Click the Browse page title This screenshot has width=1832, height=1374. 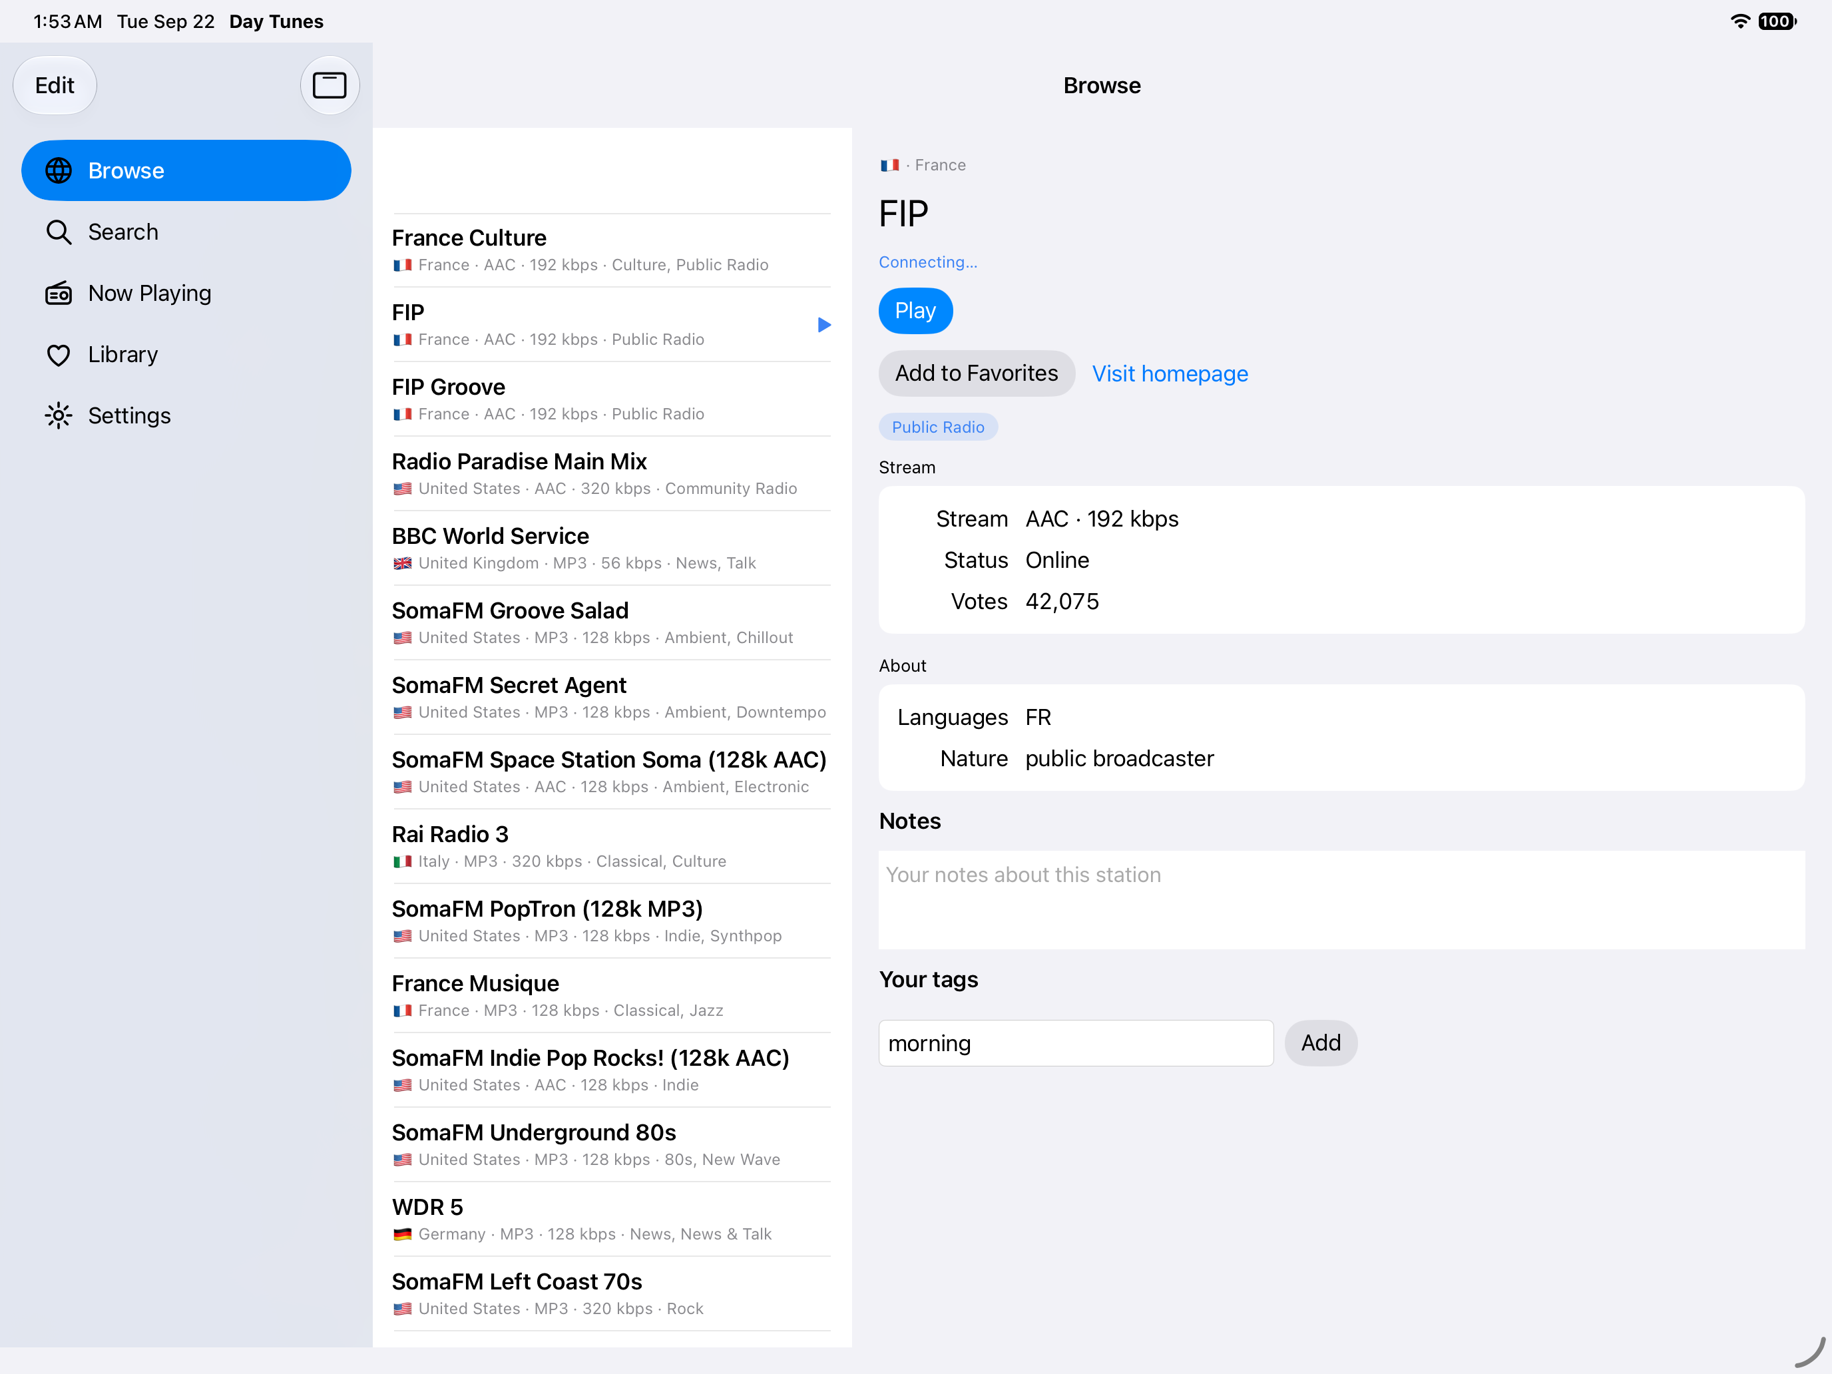tap(1102, 85)
